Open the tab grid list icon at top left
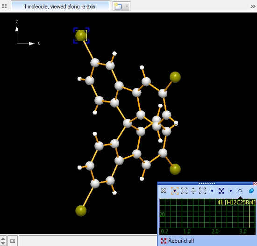Viewport: 257px width, 246px height. pos(4,6)
